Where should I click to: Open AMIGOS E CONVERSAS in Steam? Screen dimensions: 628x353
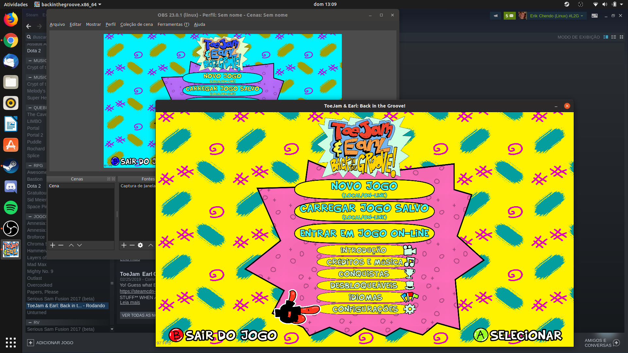602,343
